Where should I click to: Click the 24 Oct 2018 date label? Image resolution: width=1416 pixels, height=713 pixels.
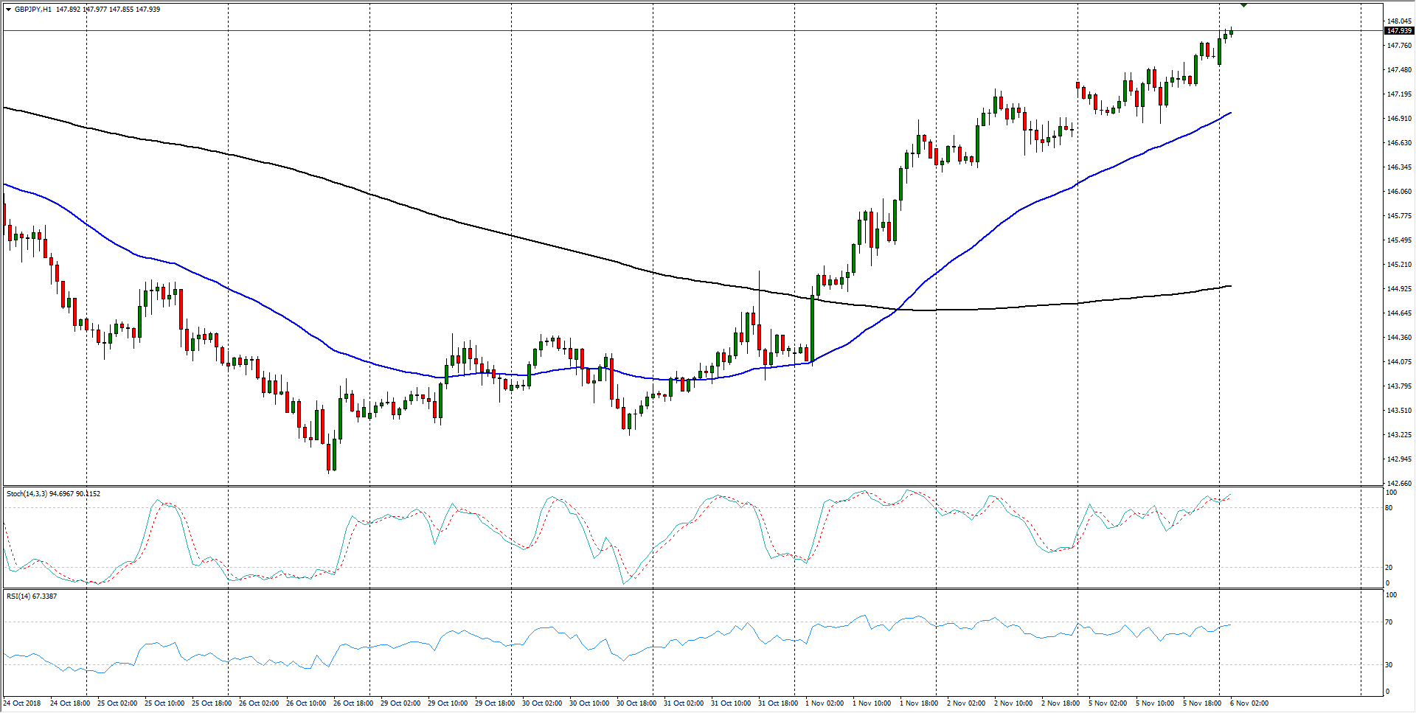(x=22, y=703)
